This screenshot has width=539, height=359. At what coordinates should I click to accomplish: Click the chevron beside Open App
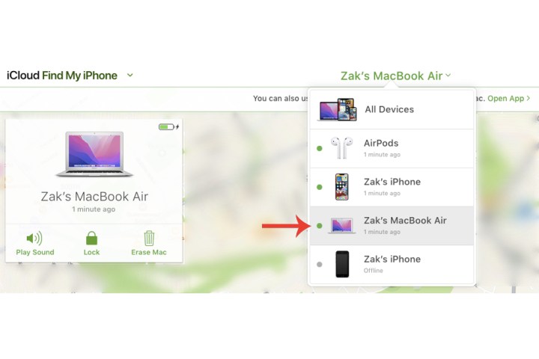coord(529,99)
